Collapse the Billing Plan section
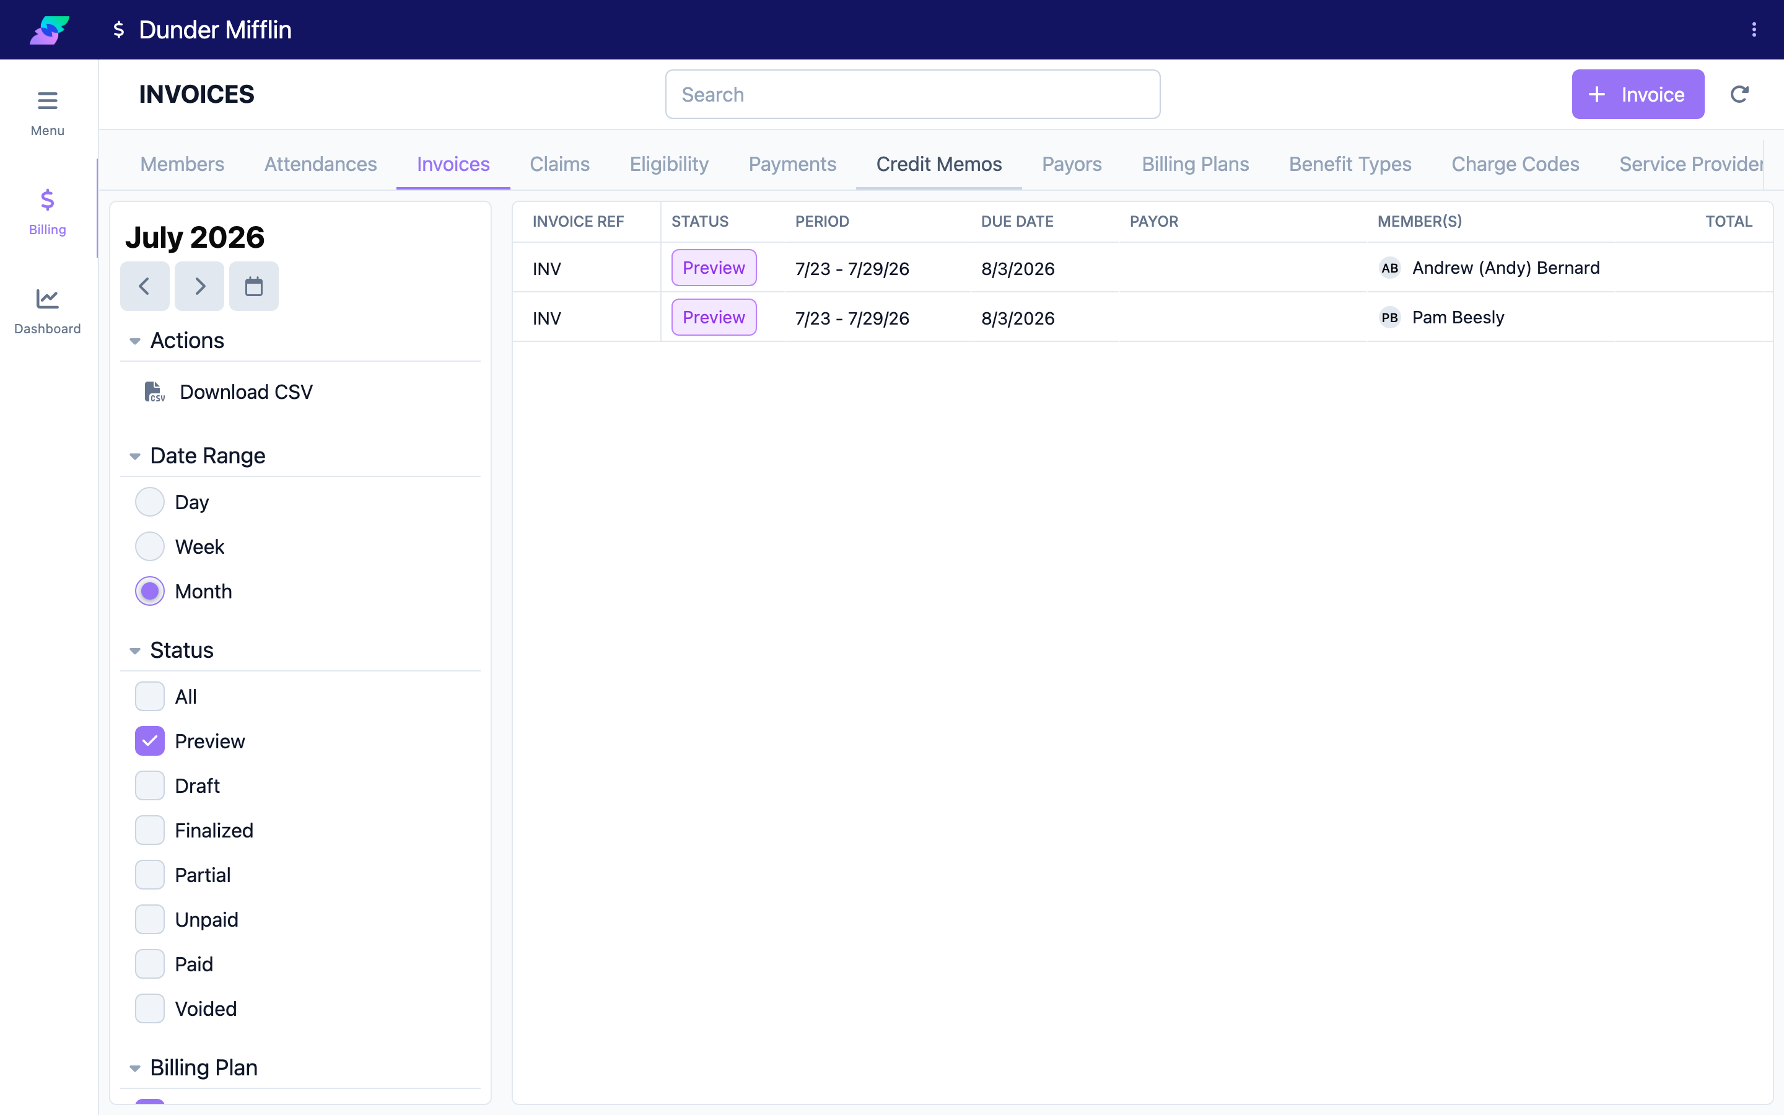1784x1115 pixels. pyautogui.click(x=135, y=1068)
